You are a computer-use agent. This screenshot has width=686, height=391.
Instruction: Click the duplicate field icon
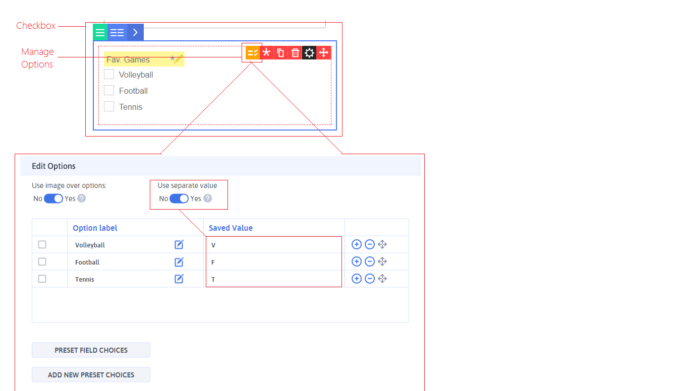[x=281, y=53]
